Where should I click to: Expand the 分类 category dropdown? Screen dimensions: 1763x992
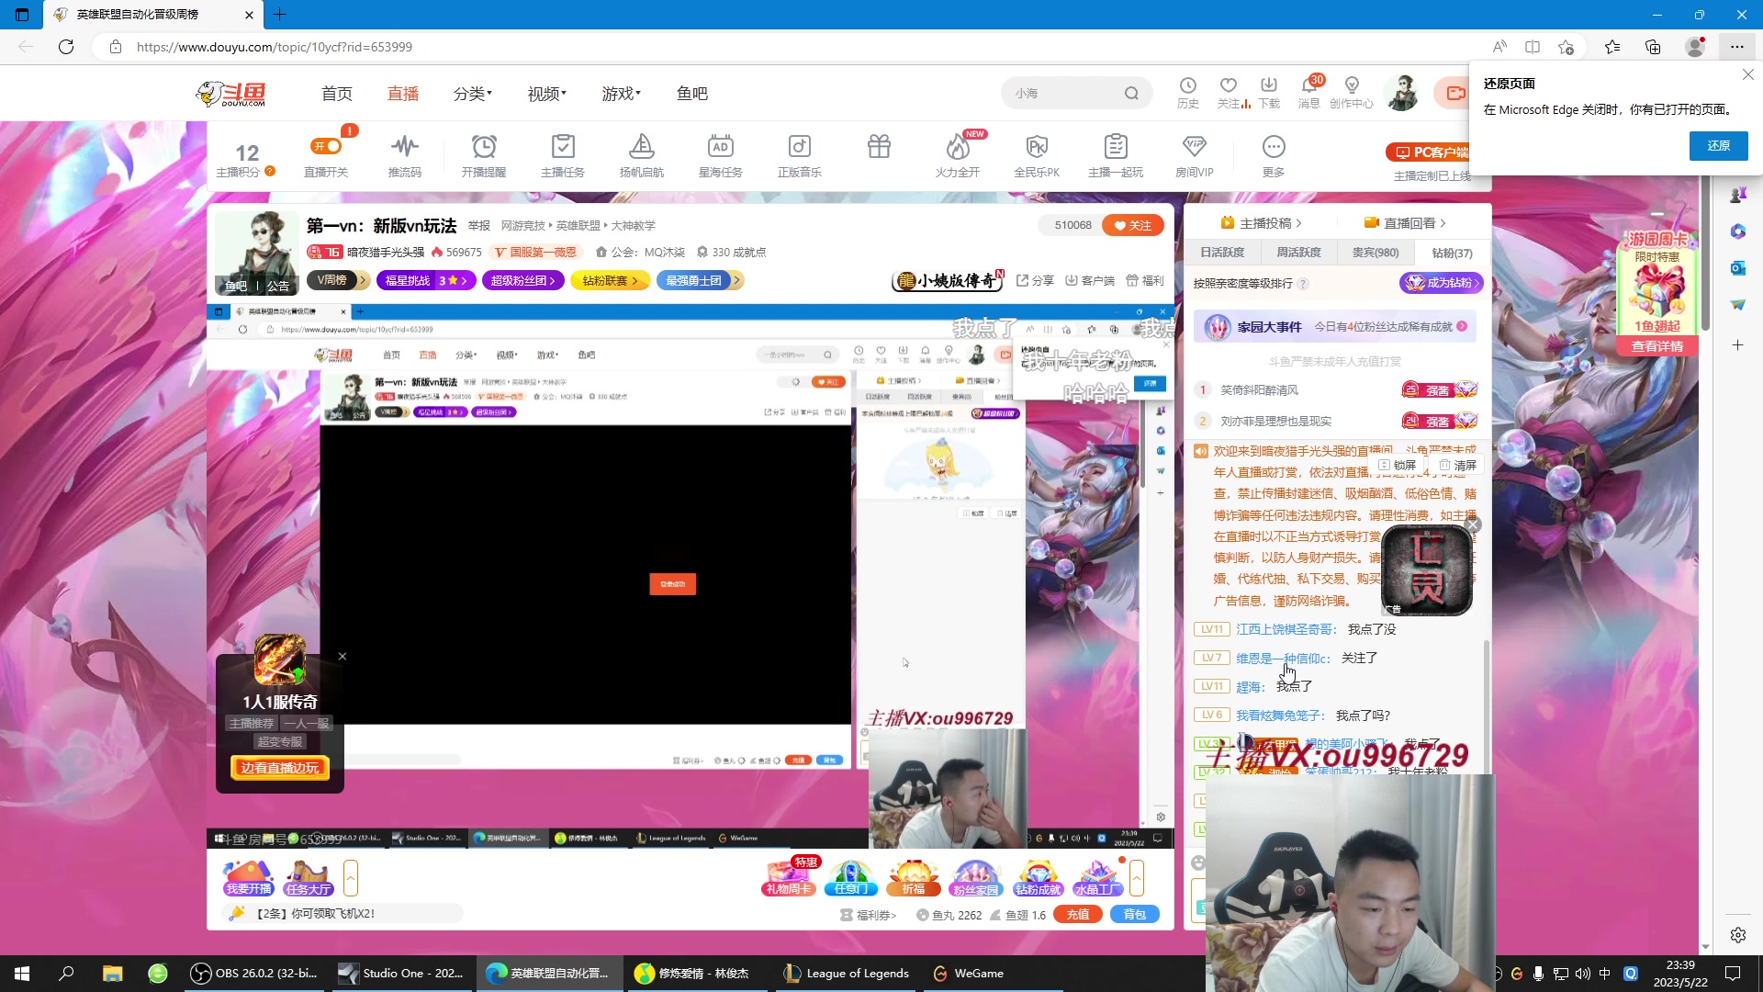click(472, 93)
